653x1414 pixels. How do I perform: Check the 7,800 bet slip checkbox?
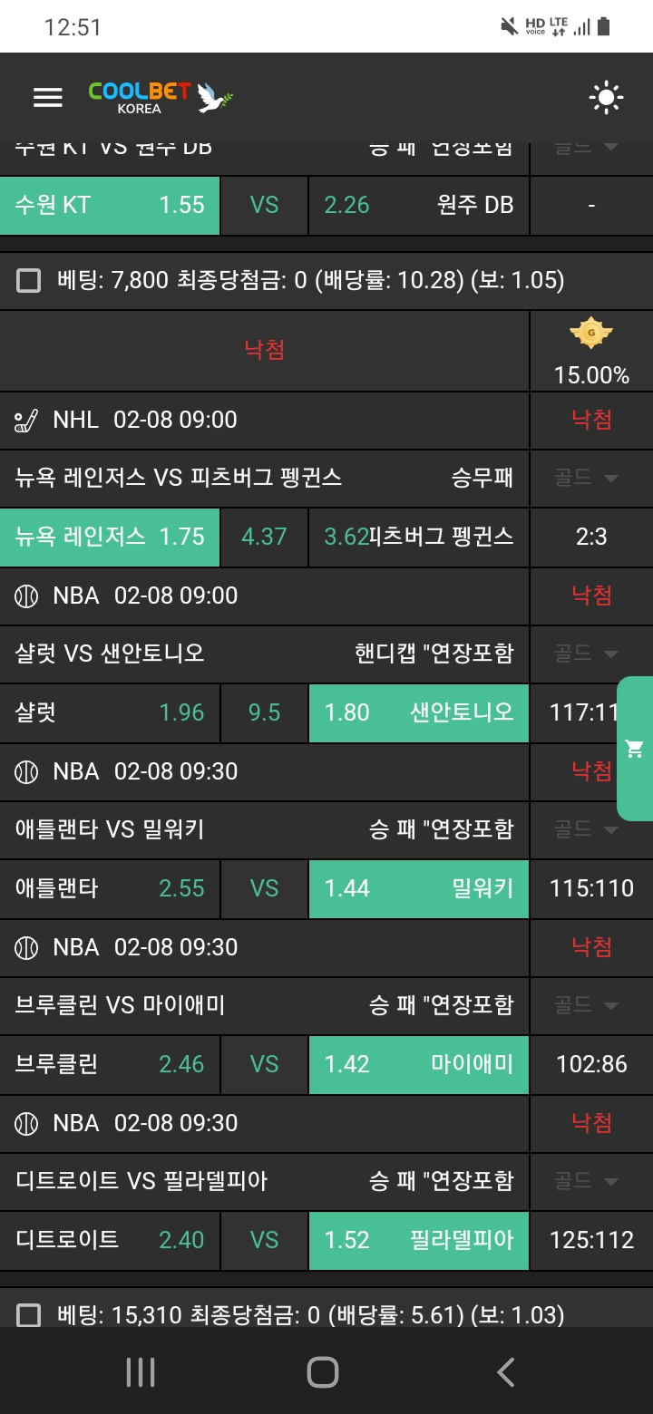[29, 281]
